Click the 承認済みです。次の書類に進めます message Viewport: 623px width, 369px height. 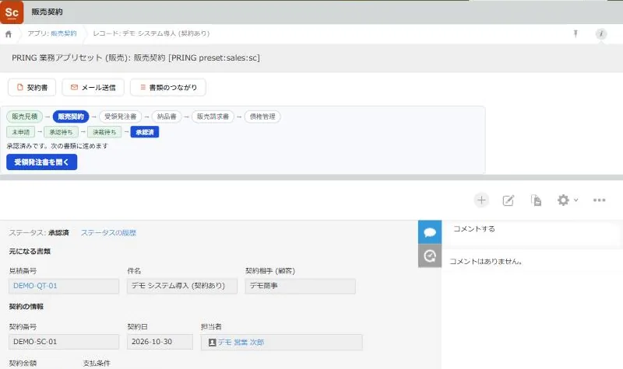tap(57, 146)
